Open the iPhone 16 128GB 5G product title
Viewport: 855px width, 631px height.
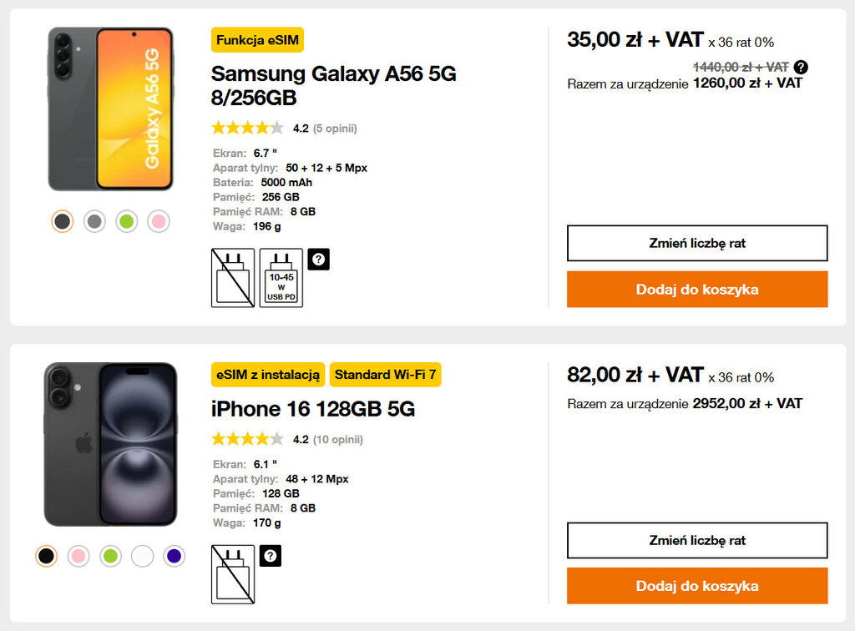(313, 409)
